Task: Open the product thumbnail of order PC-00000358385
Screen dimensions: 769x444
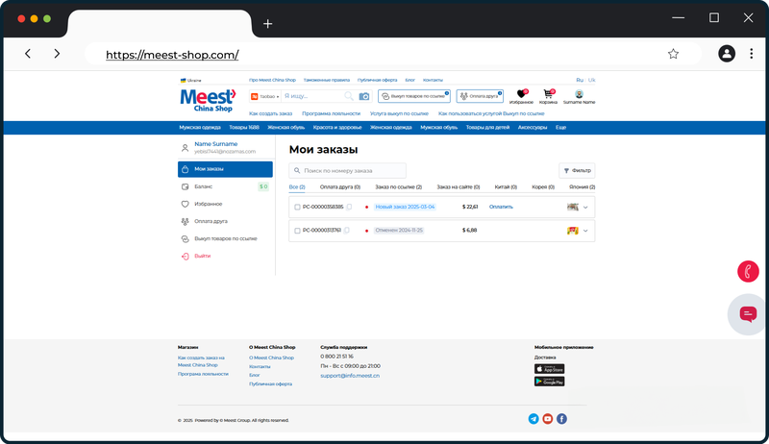Action: [x=573, y=207]
